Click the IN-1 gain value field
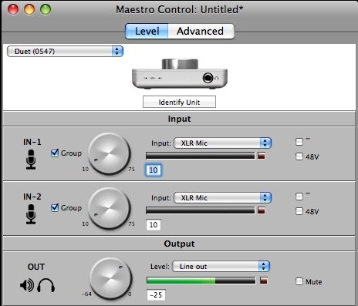The width and height of the screenshot is (358, 306). tap(154, 170)
